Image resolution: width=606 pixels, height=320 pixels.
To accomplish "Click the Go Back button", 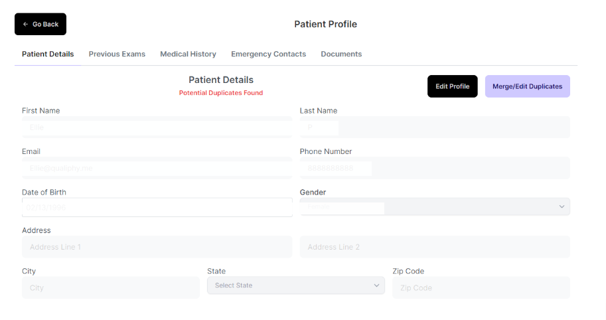I will pos(40,25).
